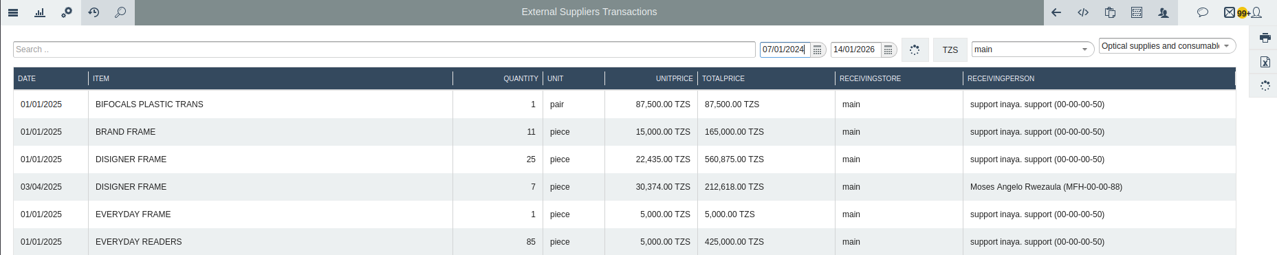Viewport: 1277px width, 255px height.
Task: Click the magnifier search icon in top bar
Action: (x=120, y=12)
